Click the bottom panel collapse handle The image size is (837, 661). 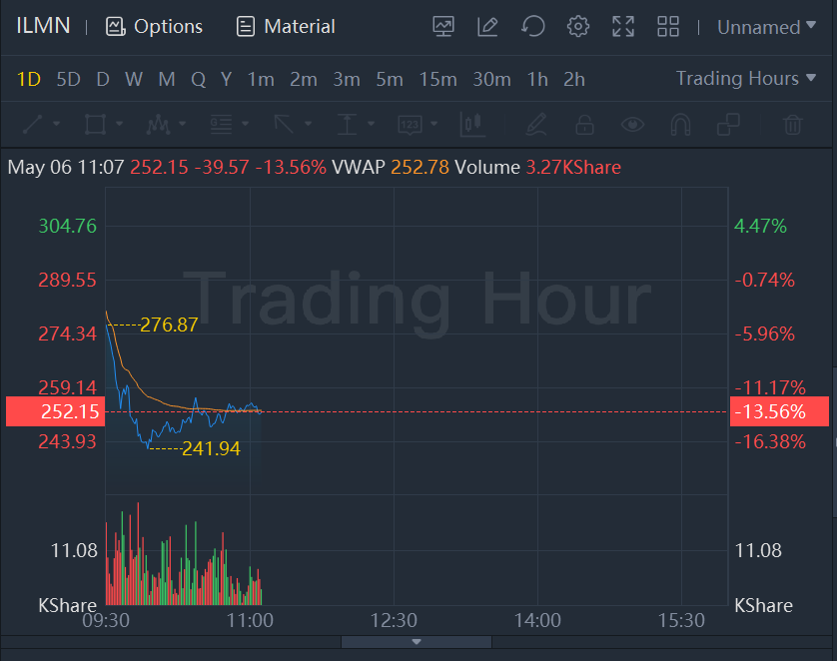pos(417,642)
